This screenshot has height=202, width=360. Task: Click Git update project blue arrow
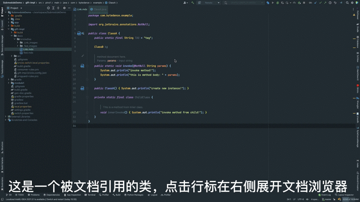point(315,3)
